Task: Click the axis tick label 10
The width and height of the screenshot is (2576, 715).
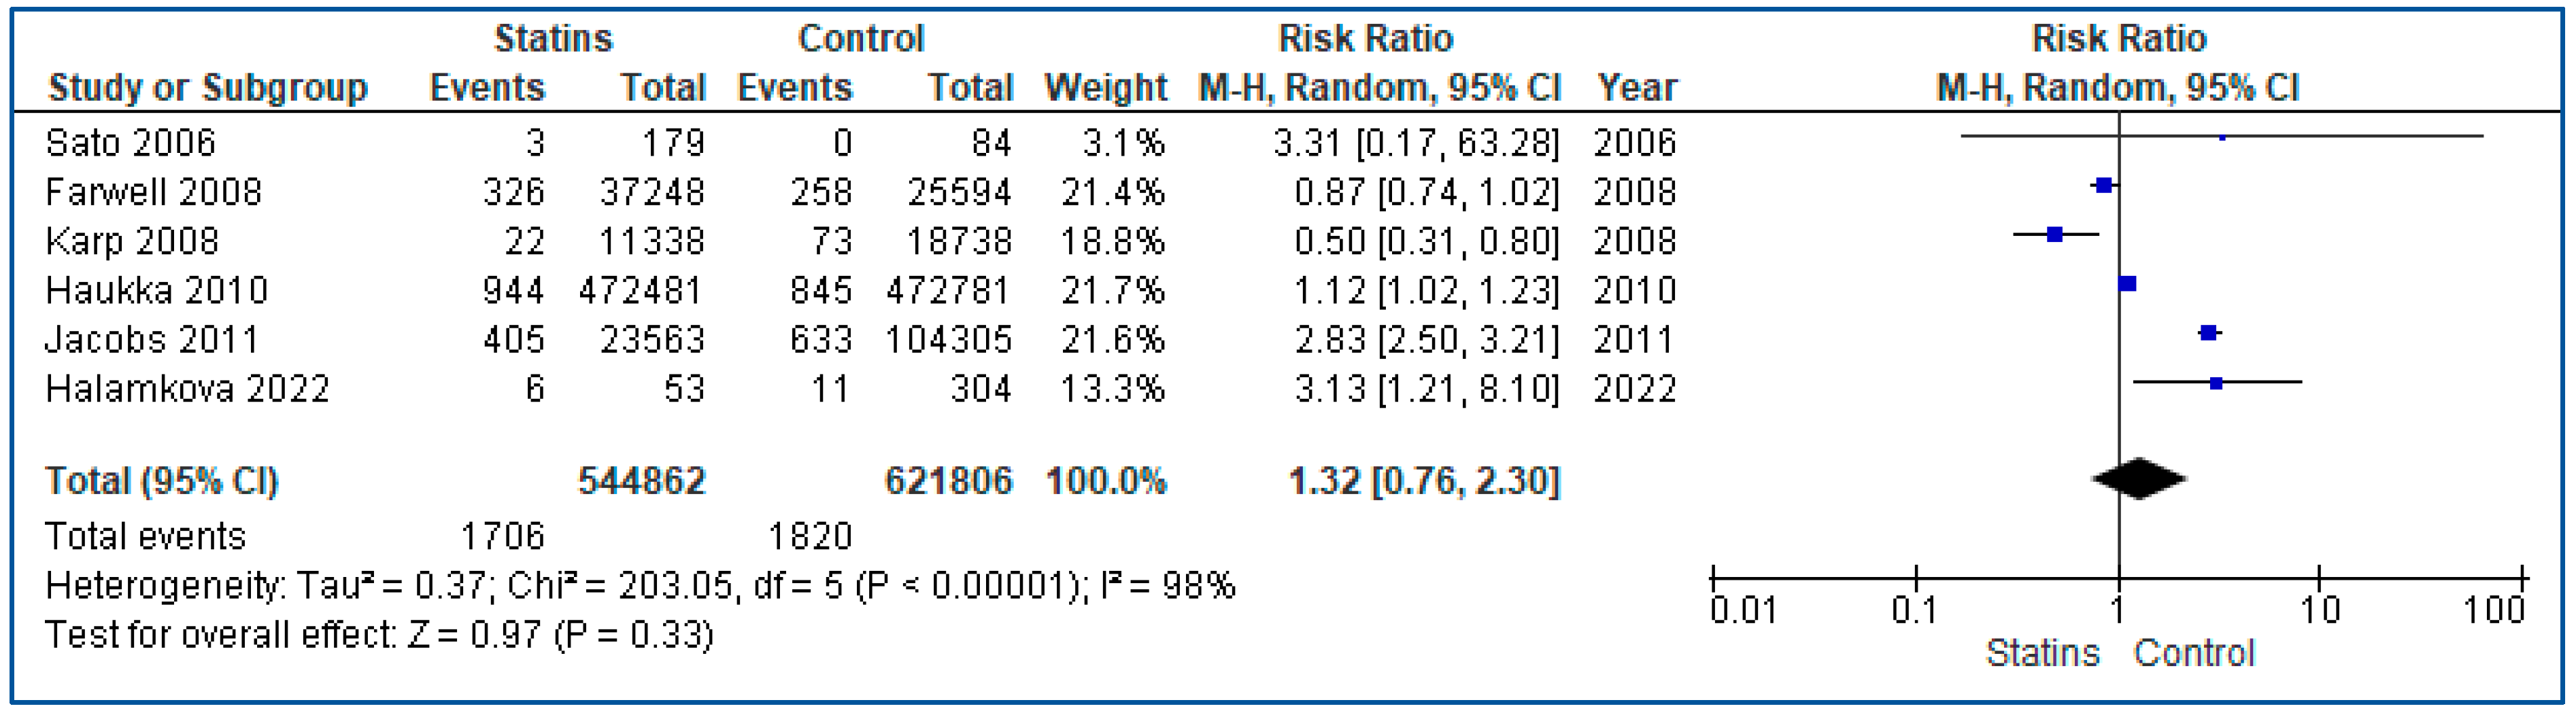Action: pyautogui.click(x=2320, y=610)
